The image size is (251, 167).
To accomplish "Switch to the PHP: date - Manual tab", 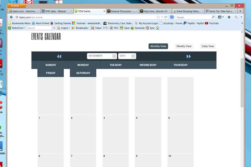I will tap(56, 11).
